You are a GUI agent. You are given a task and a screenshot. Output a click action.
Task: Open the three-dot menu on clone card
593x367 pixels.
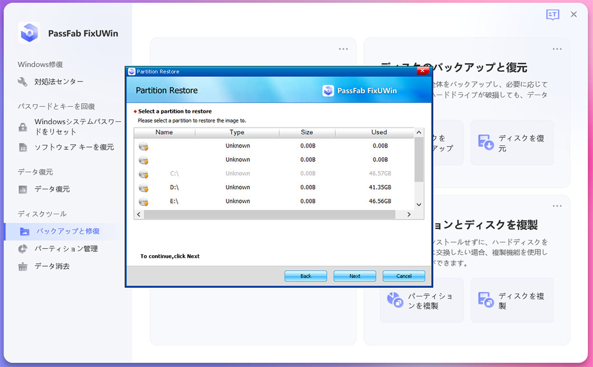pos(557,206)
